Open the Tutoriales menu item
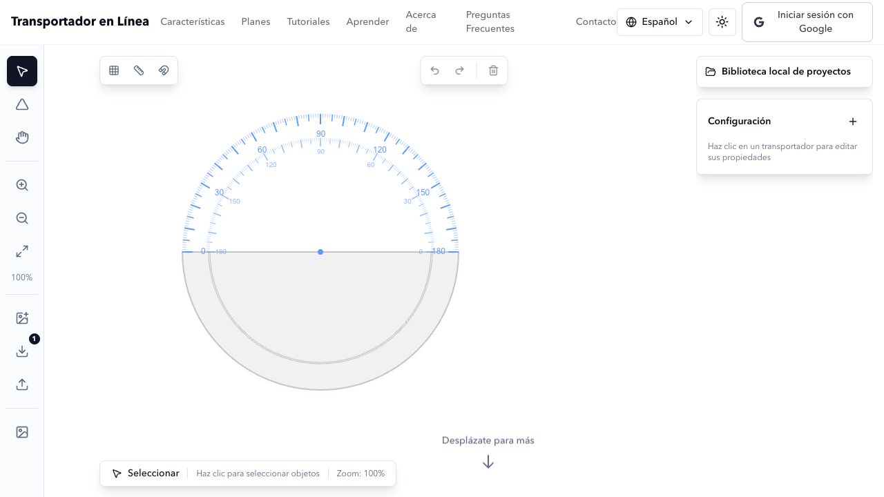 coord(308,22)
